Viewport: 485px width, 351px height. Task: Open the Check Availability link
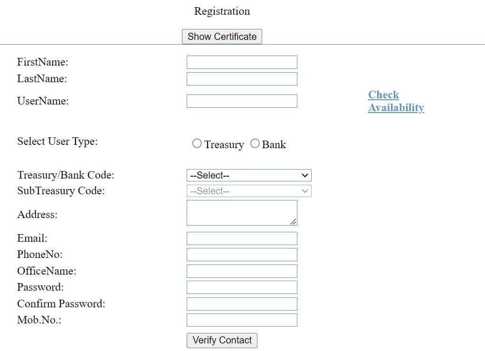click(396, 101)
